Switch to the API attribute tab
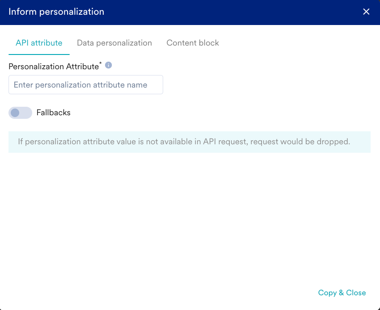380x310 pixels. click(39, 43)
